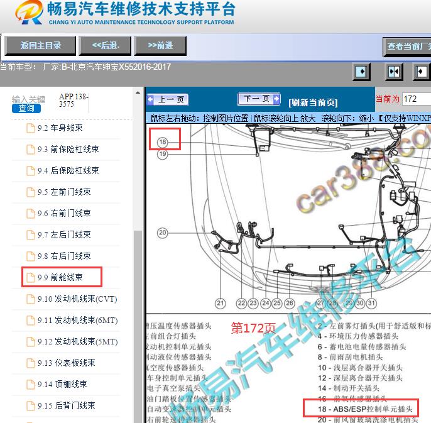This screenshot has height=423, width=431.
Task: Click the current page number field showing 172
Action: point(417,99)
